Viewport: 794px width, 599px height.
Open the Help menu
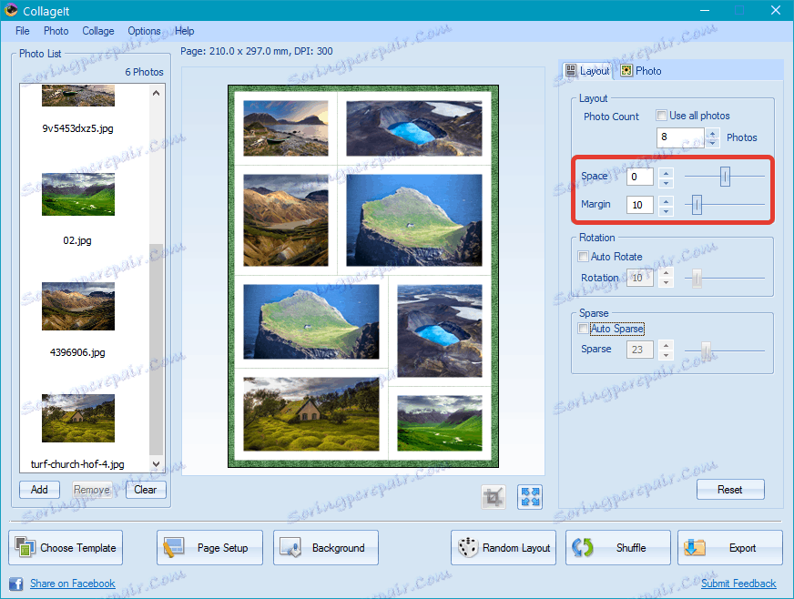pos(184,31)
